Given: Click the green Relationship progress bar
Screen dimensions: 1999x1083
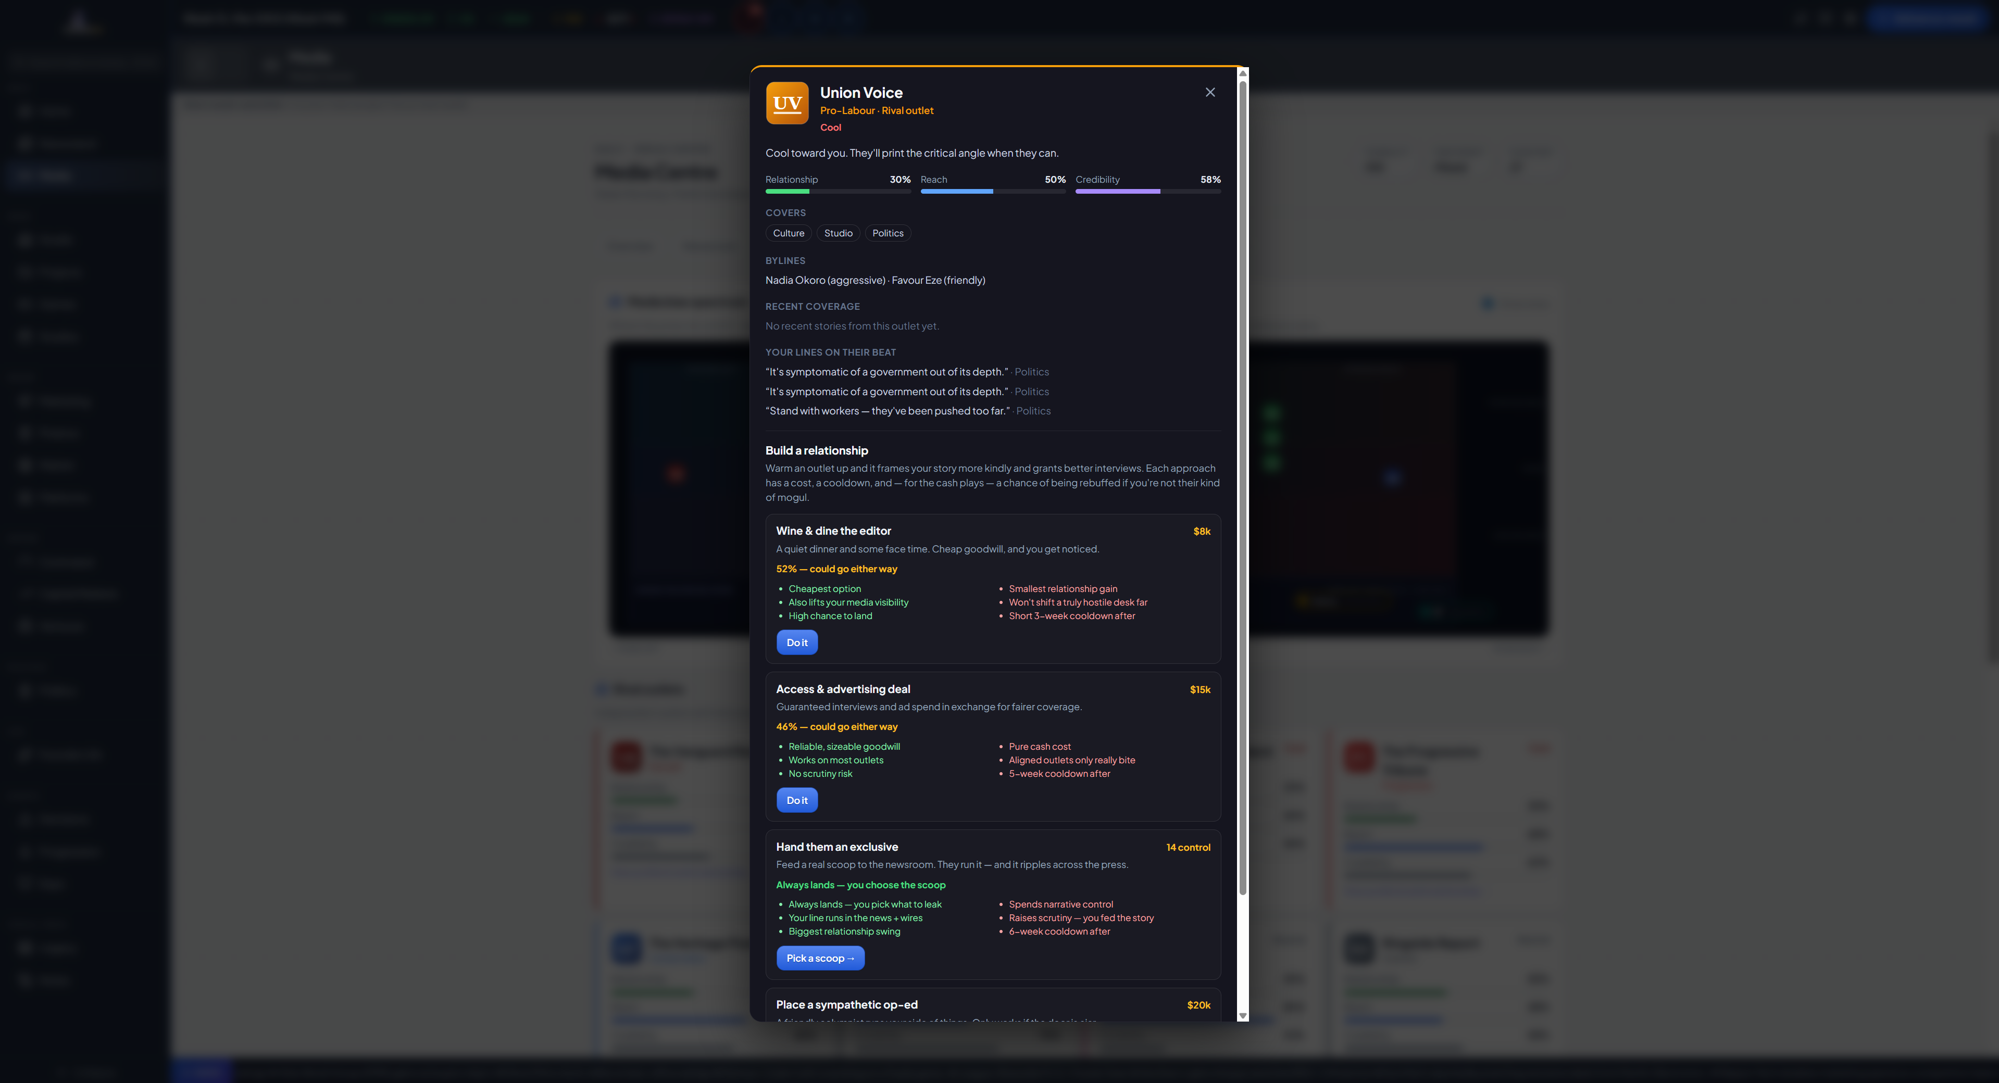Looking at the screenshot, I should point(838,191).
